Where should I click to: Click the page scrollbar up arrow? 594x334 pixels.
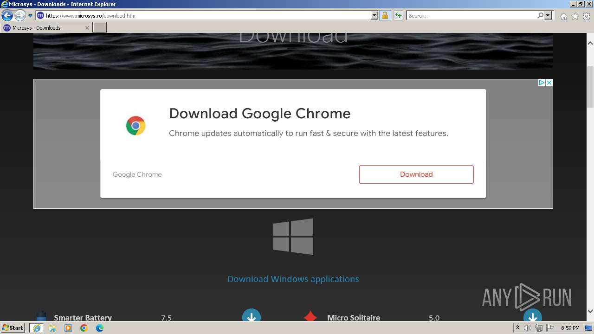[x=590, y=43]
